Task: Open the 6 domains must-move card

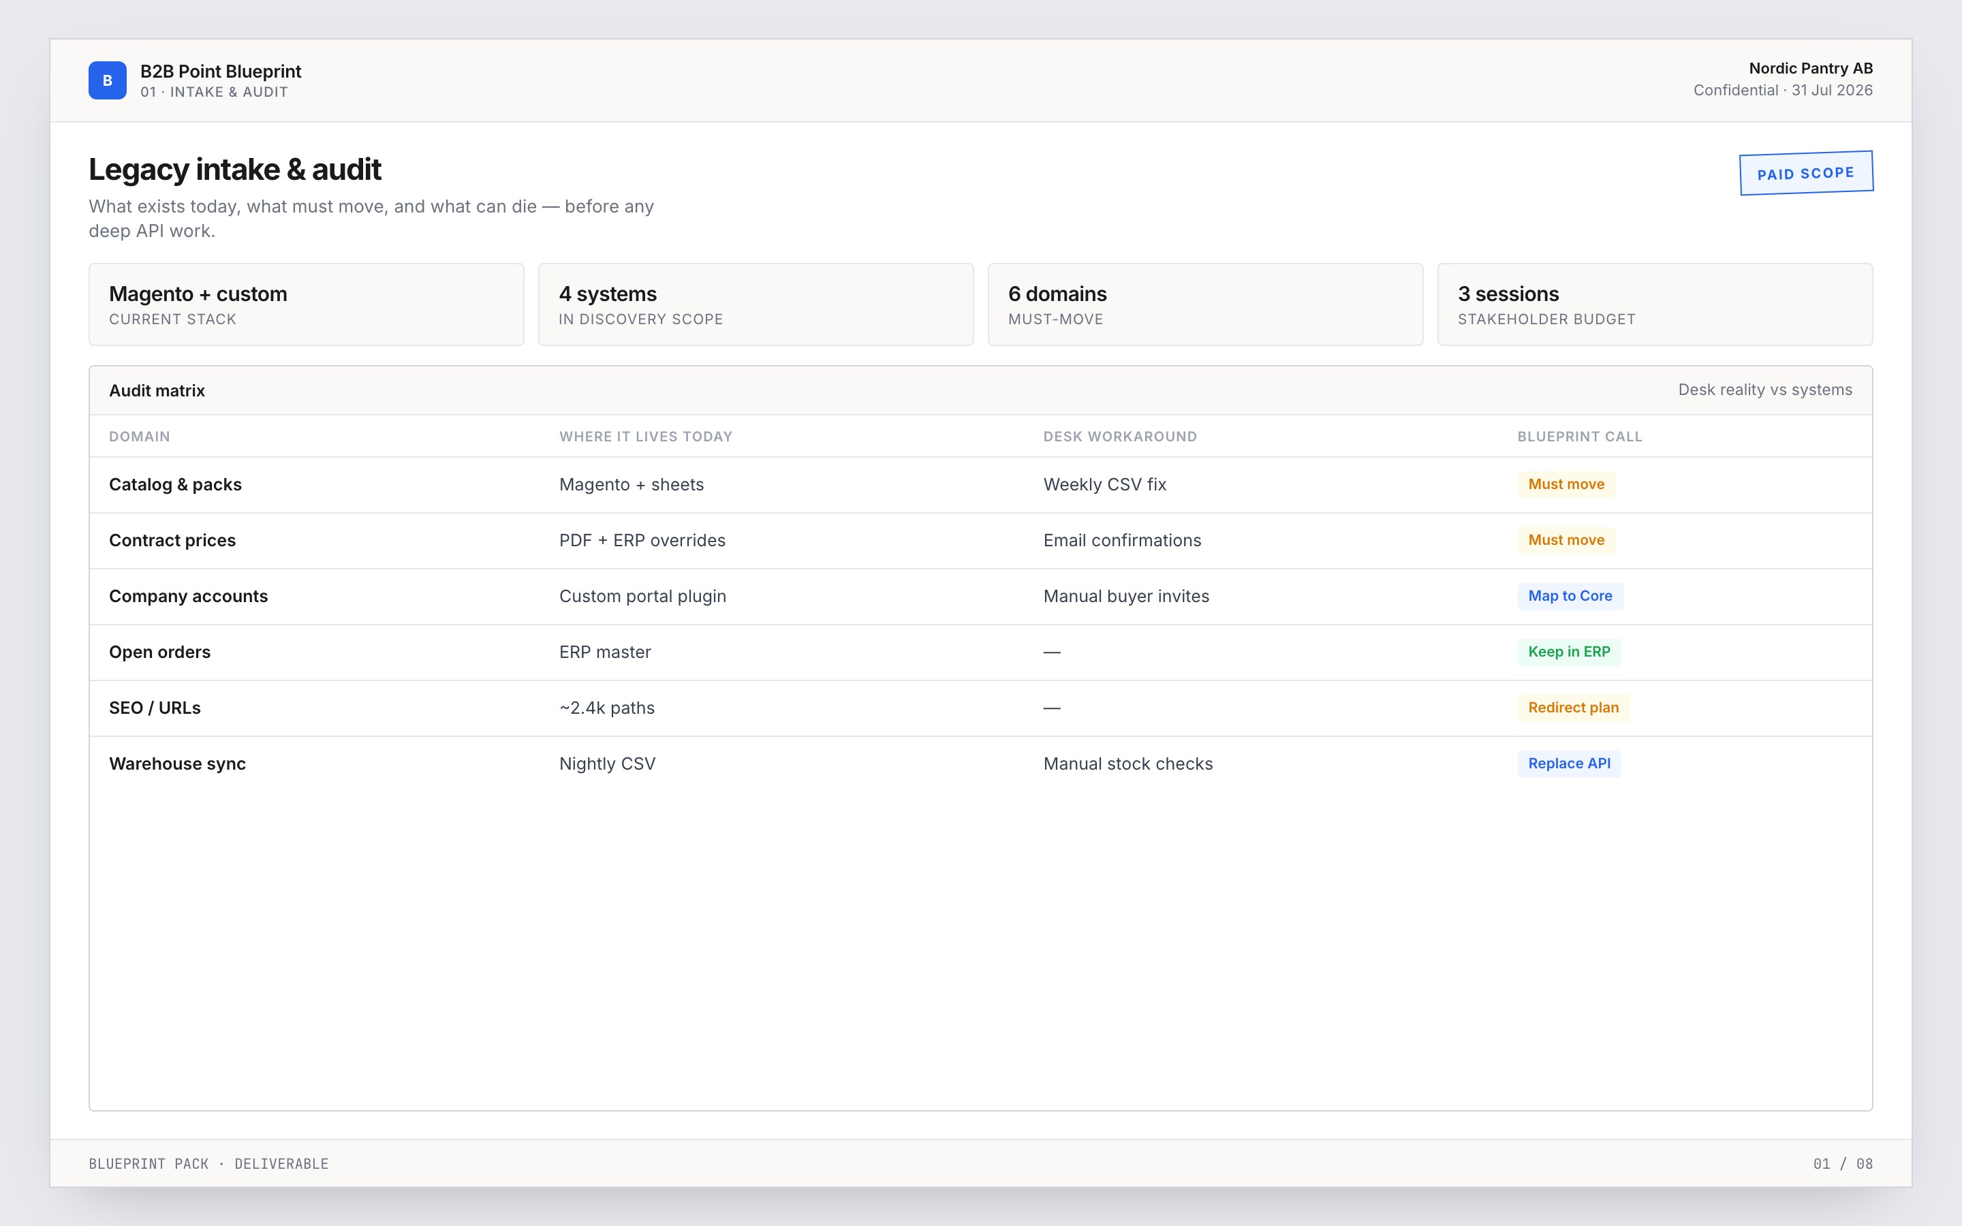Action: (1204, 304)
